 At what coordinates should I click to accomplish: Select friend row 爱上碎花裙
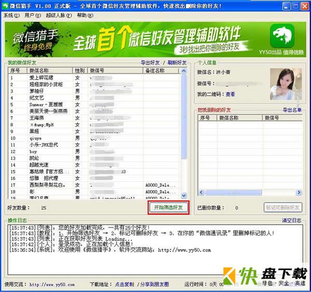(x=94, y=78)
